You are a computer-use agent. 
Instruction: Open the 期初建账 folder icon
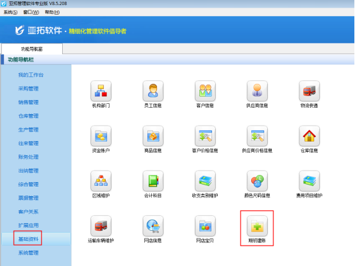pyautogui.click(x=257, y=226)
